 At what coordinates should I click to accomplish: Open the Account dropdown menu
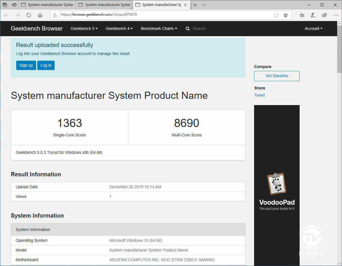(x=313, y=28)
